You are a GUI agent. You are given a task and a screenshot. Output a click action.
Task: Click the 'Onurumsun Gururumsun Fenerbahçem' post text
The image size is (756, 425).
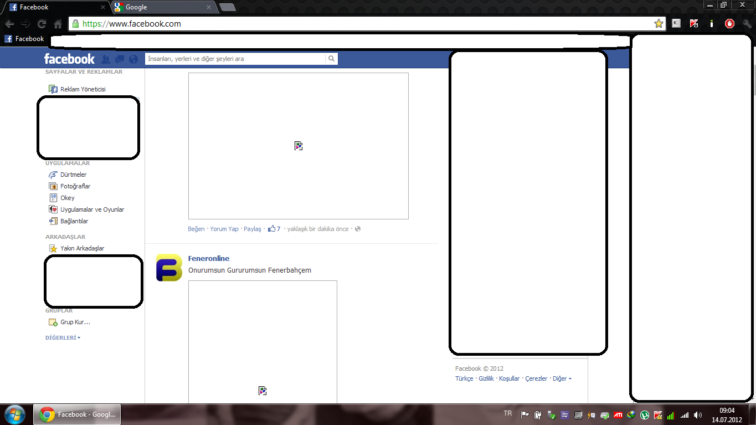tap(250, 270)
